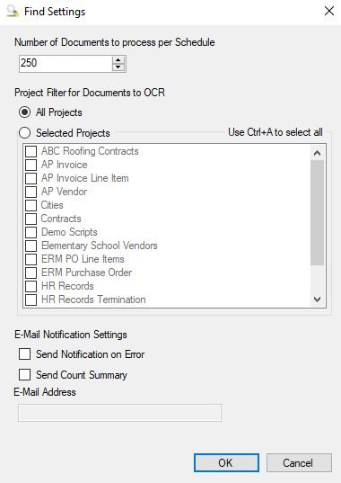The height and width of the screenshot is (483, 341).
Task: Tick the AP Invoice project checkbox
Action: 31,165
